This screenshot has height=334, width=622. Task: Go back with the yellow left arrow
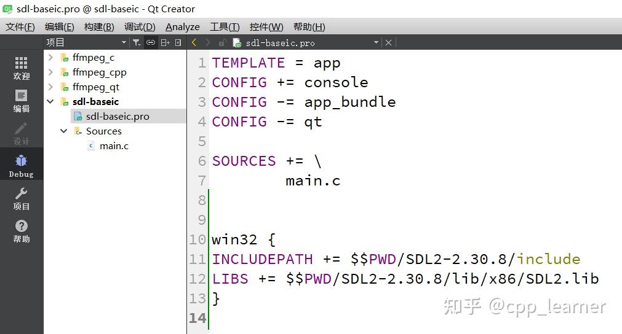point(194,42)
